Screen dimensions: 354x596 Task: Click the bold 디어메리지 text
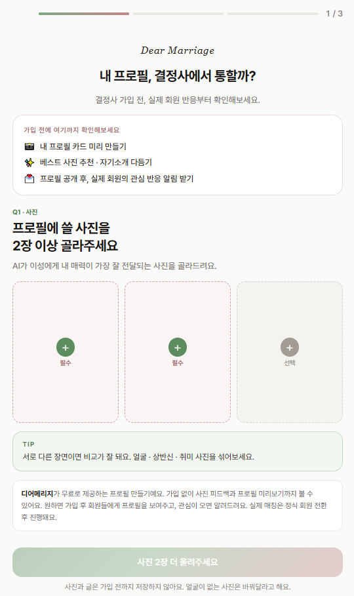pos(37,494)
